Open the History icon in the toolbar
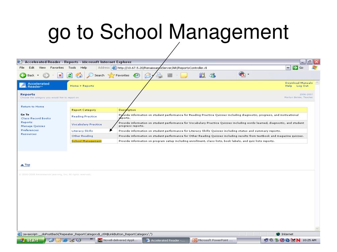 137,75
